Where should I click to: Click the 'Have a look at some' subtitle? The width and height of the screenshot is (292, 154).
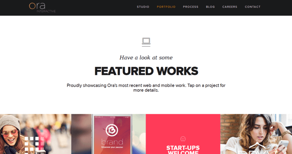(146, 58)
